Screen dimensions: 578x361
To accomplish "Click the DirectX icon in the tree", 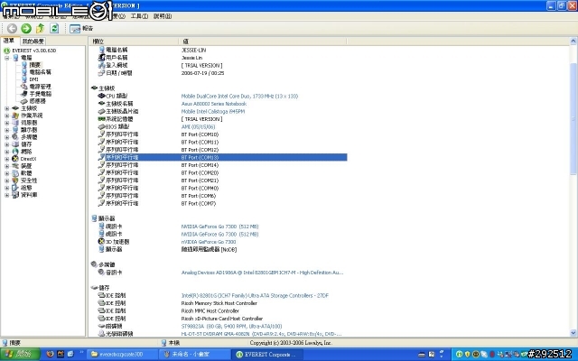I will (15, 159).
